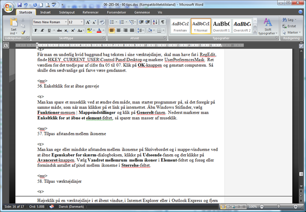Center-align the paragraph
This screenshot has width=306, height=212.
tap(120, 31)
